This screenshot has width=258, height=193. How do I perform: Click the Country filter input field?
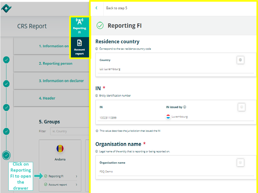pos(70,131)
